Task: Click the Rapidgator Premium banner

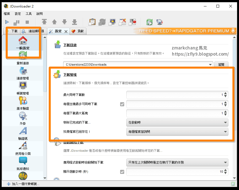Action: coord(185,31)
